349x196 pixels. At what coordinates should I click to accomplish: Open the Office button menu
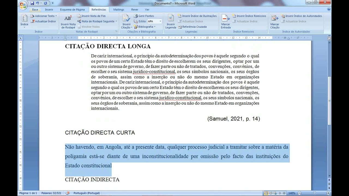point(23,5)
